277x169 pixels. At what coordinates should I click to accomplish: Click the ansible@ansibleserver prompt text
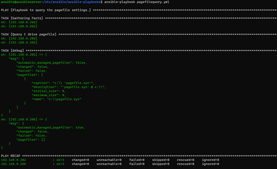pos(21,2)
